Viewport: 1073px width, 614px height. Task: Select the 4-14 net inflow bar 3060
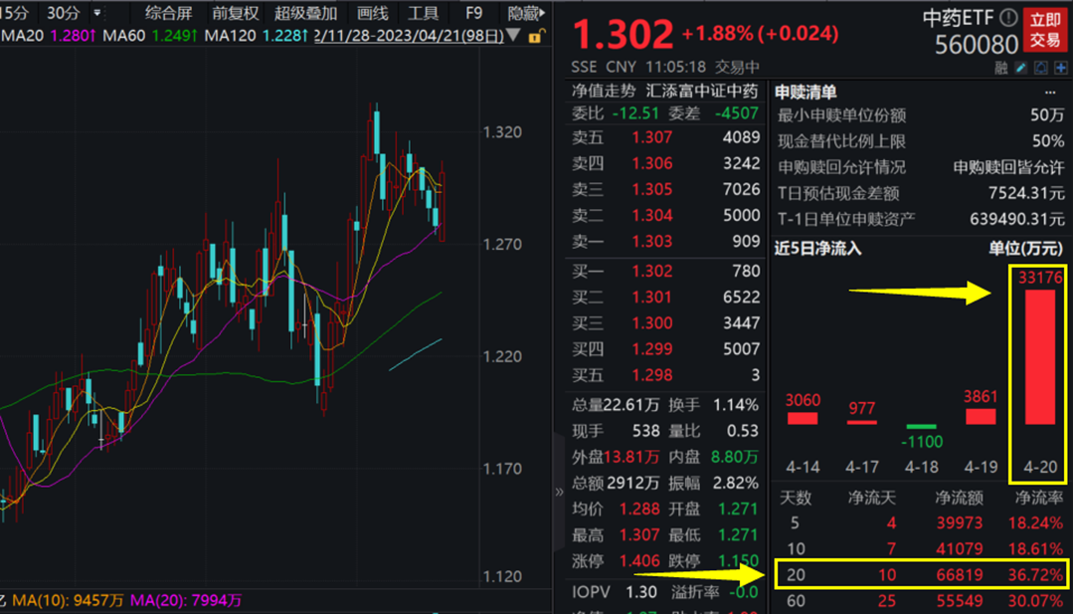(803, 418)
